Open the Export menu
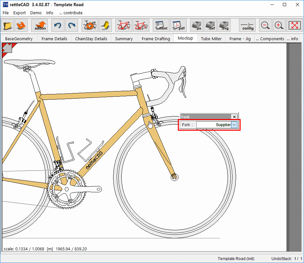The width and height of the screenshot is (304, 263). tap(20, 13)
